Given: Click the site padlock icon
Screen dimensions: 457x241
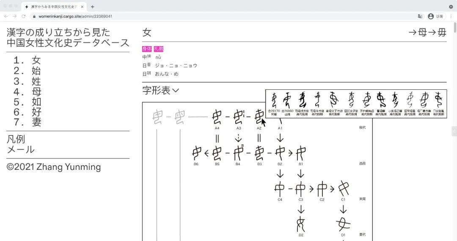Looking at the screenshot, I should pyautogui.click(x=34, y=17).
